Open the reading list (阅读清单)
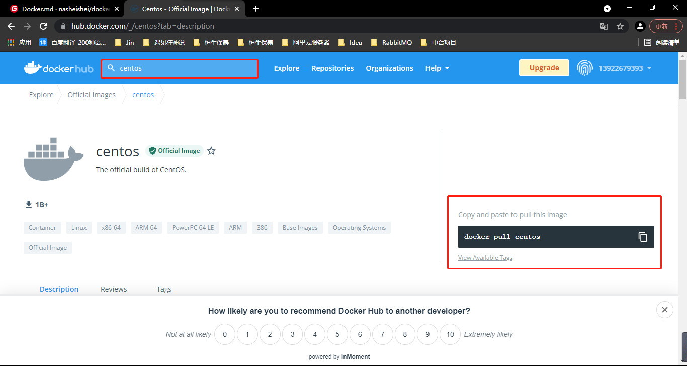The width and height of the screenshot is (687, 366). click(662, 43)
